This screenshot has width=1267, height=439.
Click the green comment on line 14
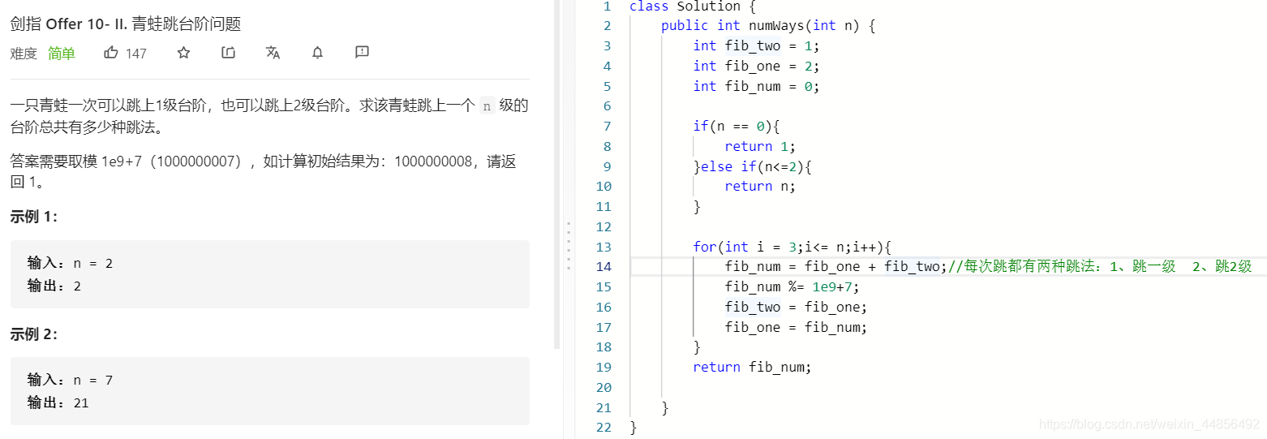click(1100, 266)
